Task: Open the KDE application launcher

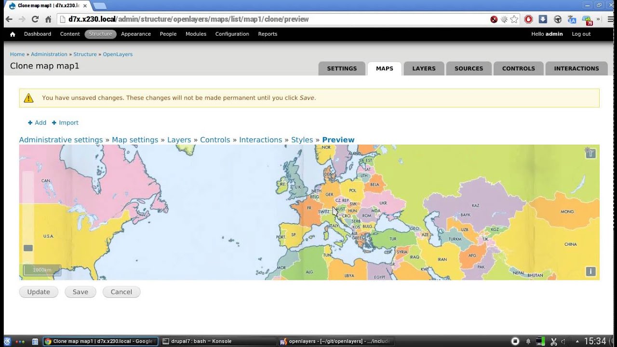Action: coord(7,341)
